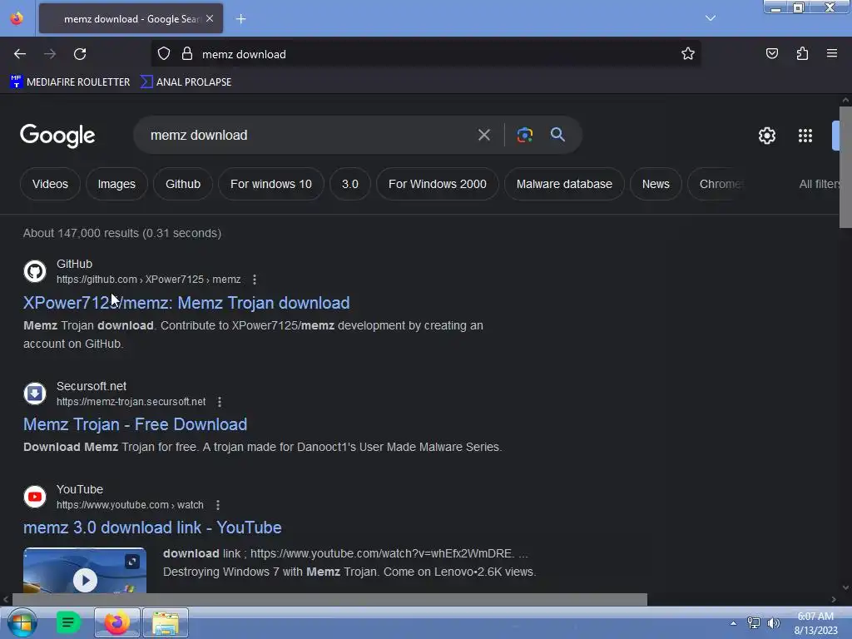This screenshot has height=639, width=852.
Task: Click the scroll down arrow
Action: pyautogui.click(x=845, y=587)
